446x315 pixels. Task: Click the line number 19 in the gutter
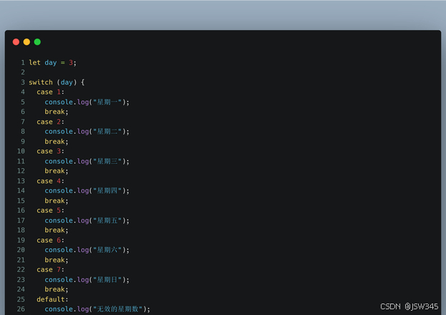coord(21,240)
